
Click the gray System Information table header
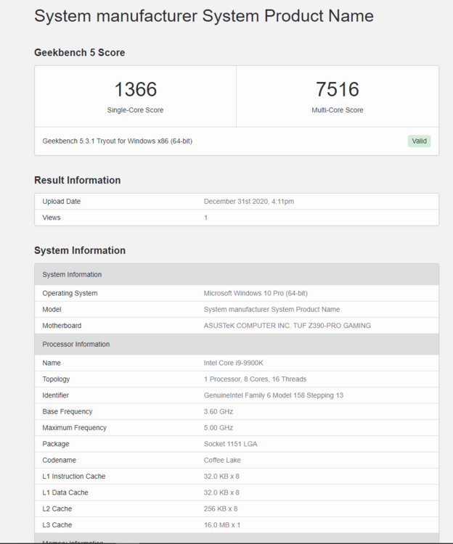237,274
